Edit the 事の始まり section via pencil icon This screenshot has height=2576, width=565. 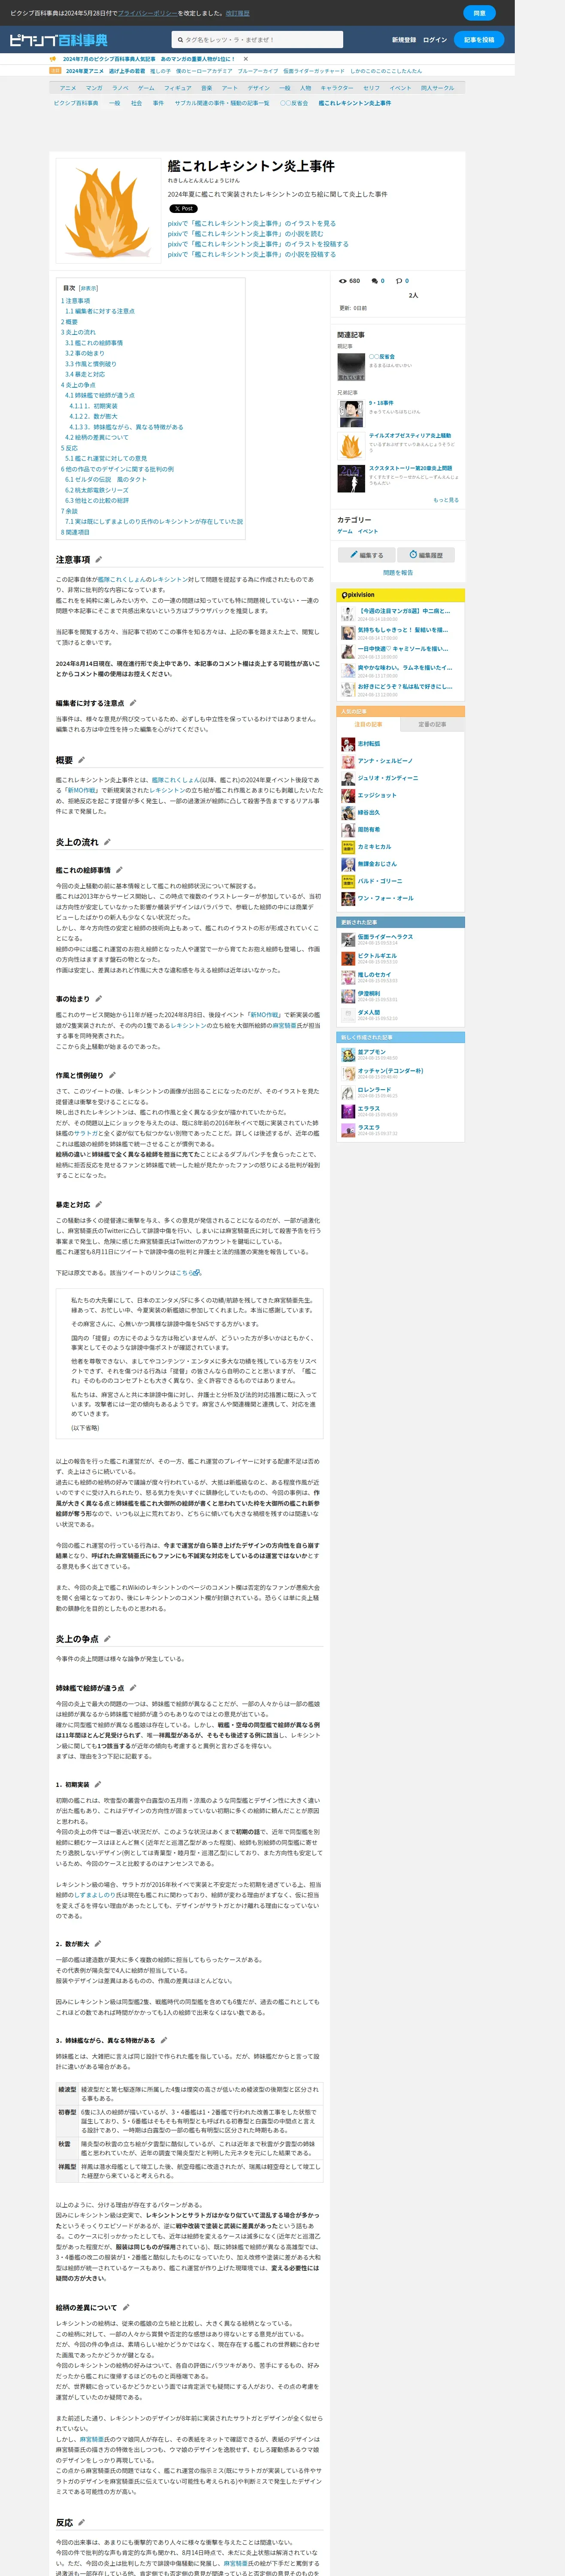click(x=99, y=999)
